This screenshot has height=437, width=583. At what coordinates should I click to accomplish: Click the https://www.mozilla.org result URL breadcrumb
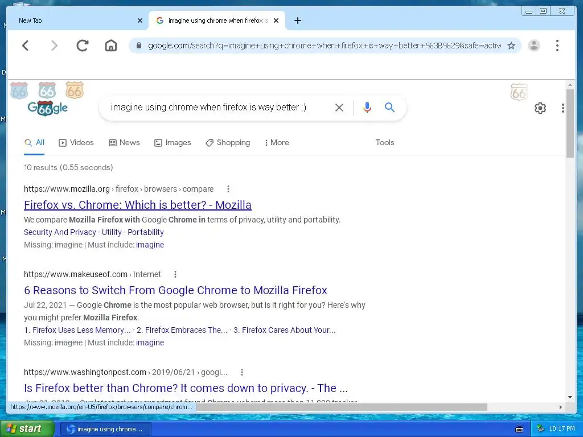point(118,189)
